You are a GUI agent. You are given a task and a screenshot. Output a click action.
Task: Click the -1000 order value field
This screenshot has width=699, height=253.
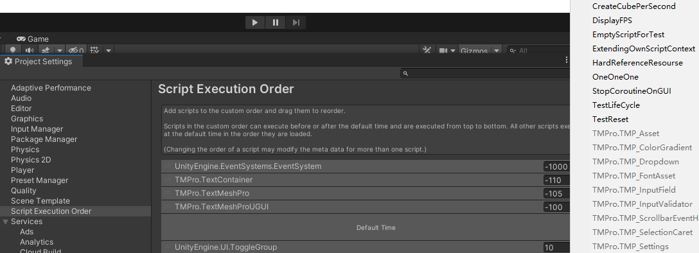(x=556, y=166)
